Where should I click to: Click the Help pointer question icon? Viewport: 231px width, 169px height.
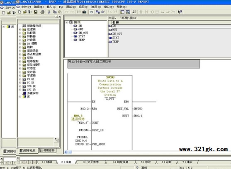pos(180,12)
